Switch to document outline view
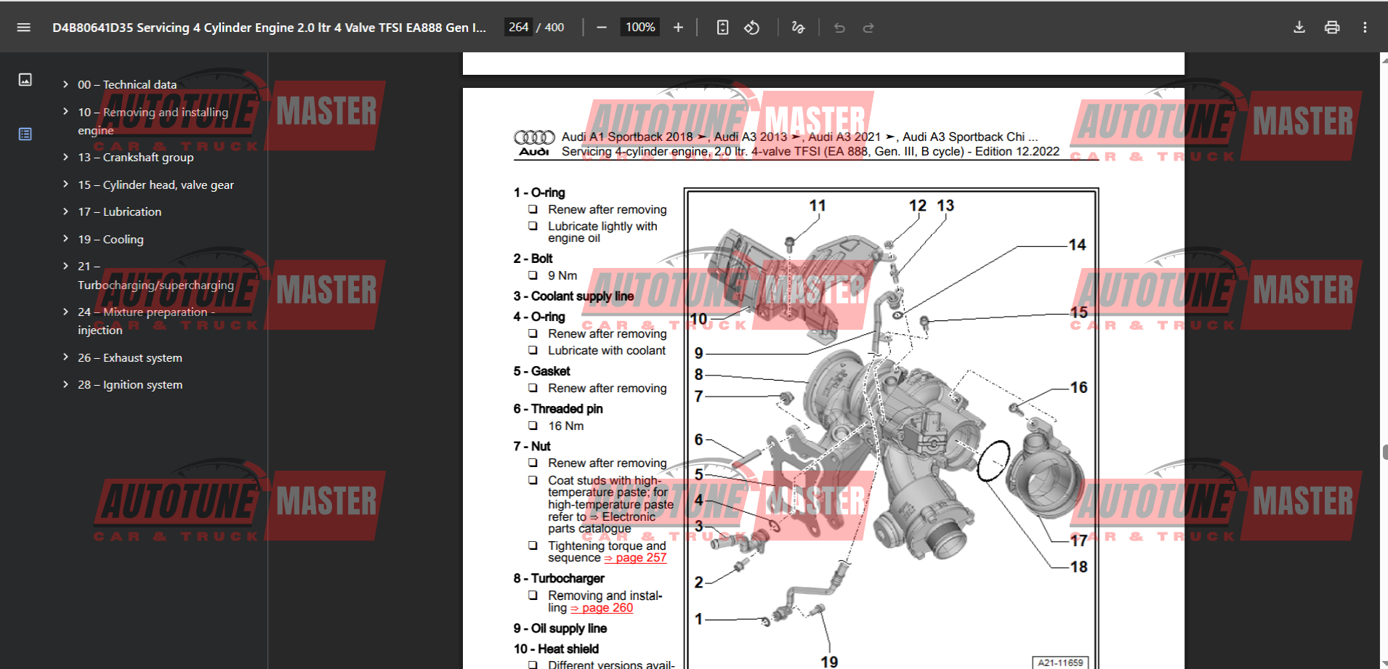Image resolution: width=1388 pixels, height=669 pixels. pos(25,134)
